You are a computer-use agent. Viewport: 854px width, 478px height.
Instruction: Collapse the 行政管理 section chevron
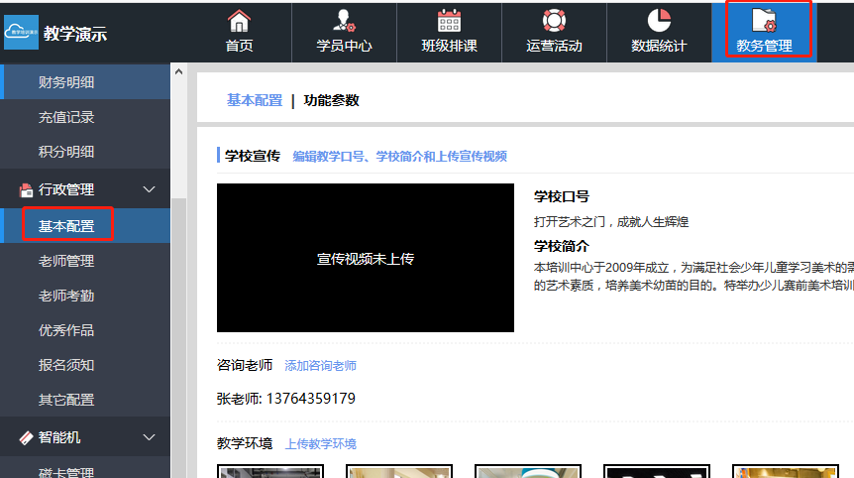[x=150, y=189]
